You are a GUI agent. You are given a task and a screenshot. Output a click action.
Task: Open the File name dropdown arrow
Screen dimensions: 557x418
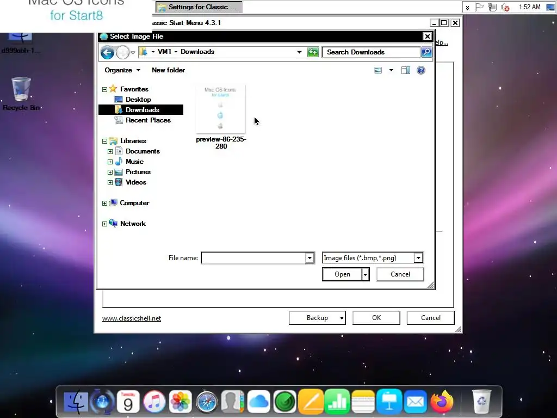click(310, 257)
